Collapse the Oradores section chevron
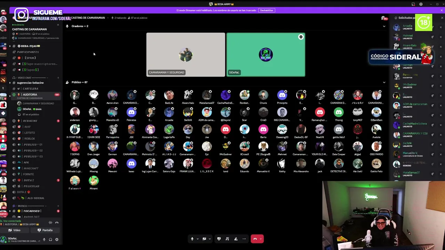Viewport: 445px width, 250px height. (384, 26)
